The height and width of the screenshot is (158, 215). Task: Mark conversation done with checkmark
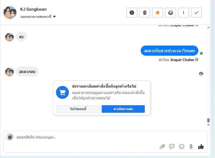[196, 13]
